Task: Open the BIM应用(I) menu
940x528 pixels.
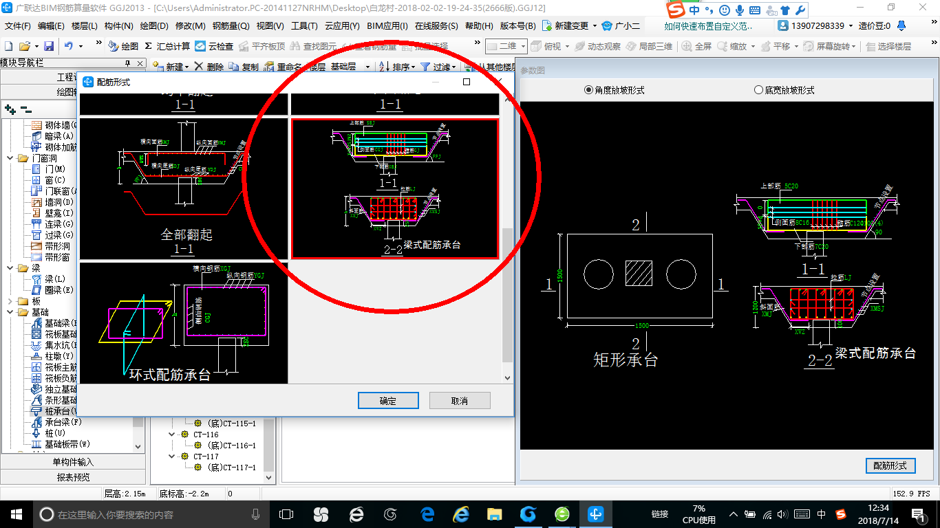Action: [x=387, y=25]
